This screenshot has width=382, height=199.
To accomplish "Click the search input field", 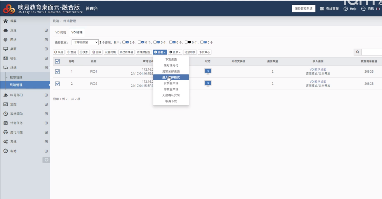I will tap(371, 52).
